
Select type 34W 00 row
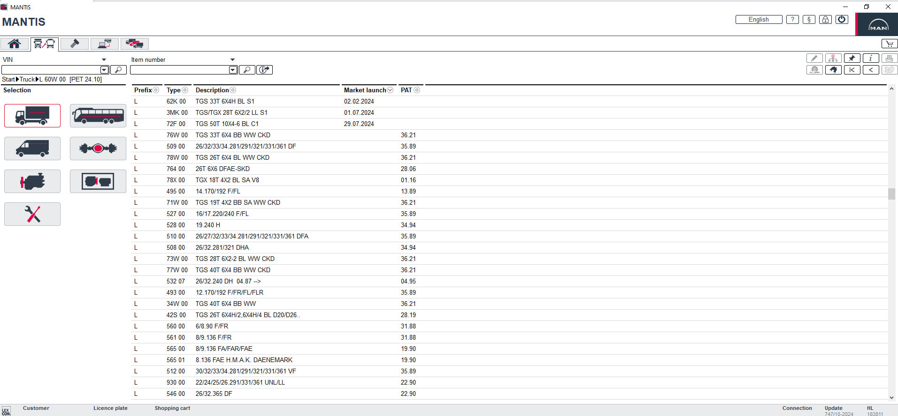(509, 304)
